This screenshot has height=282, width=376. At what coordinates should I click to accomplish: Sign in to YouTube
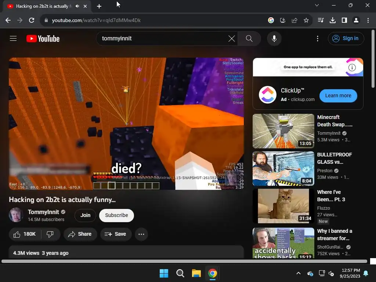pyautogui.click(x=346, y=38)
